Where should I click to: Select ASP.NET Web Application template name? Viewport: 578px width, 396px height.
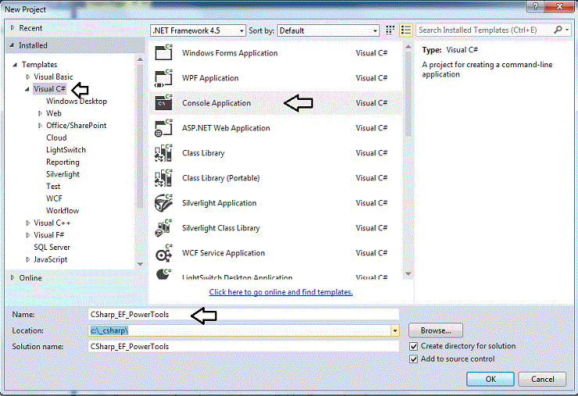coord(226,128)
